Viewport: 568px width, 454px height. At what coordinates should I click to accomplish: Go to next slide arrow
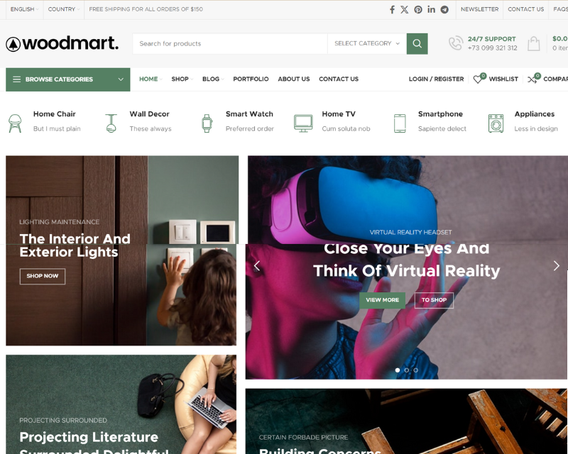[x=557, y=266]
